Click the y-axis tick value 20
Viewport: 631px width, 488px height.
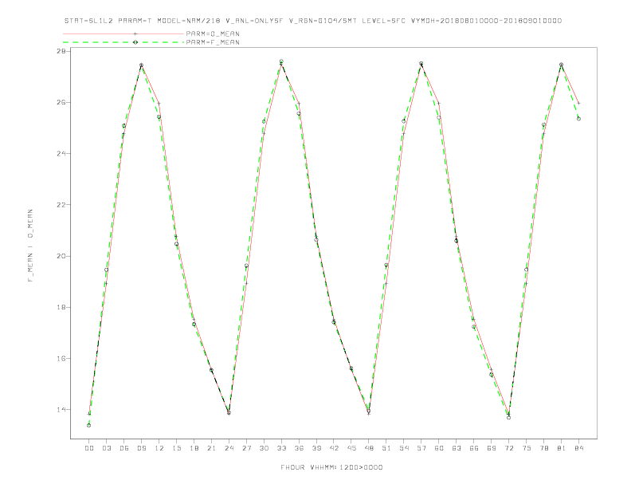tap(61, 256)
